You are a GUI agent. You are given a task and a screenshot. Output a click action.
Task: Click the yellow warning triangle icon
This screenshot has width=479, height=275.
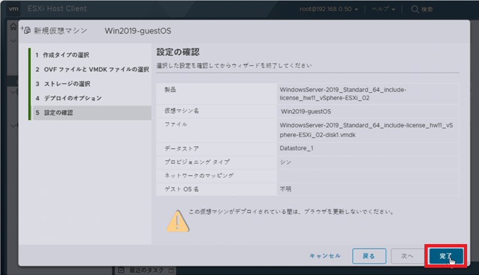[x=178, y=221]
